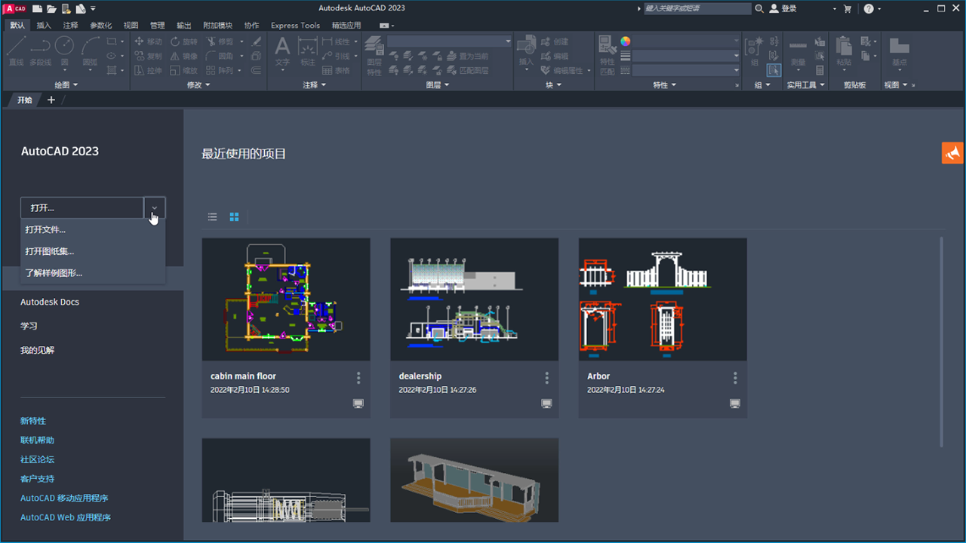Image resolution: width=966 pixels, height=543 pixels.
Task: Click 创建 (Create block) in 块 panel
Action: (555, 41)
